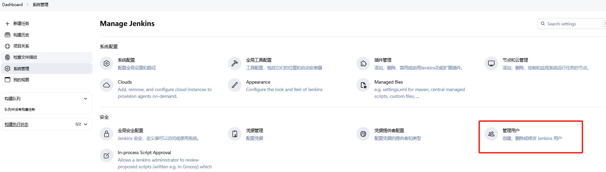Open 我的视图 in the sidebar
Image resolution: width=606 pixels, height=172 pixels.
pyautogui.click(x=47, y=80)
